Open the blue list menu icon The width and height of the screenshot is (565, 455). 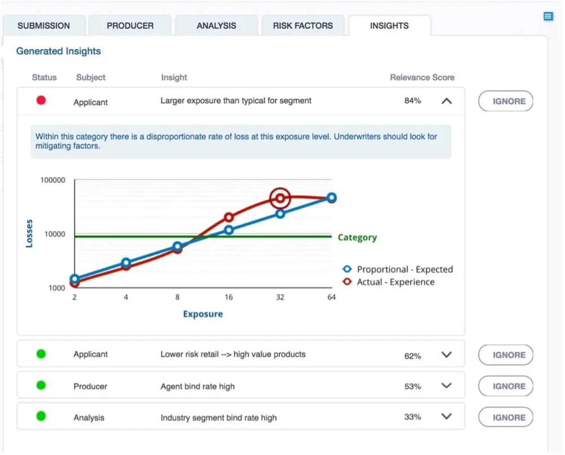(547, 16)
